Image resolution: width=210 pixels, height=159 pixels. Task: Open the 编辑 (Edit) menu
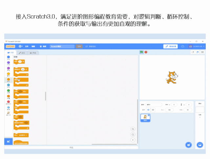(33, 46)
